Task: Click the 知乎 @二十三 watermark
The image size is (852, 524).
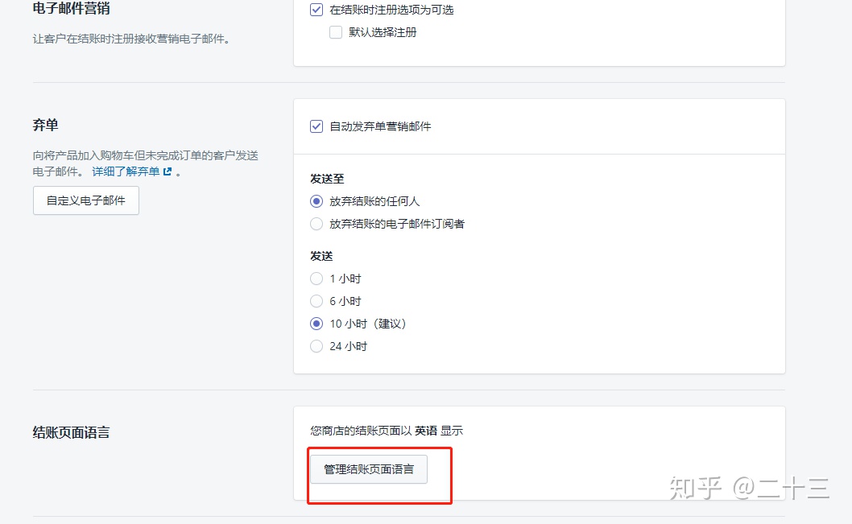Action: (749, 488)
